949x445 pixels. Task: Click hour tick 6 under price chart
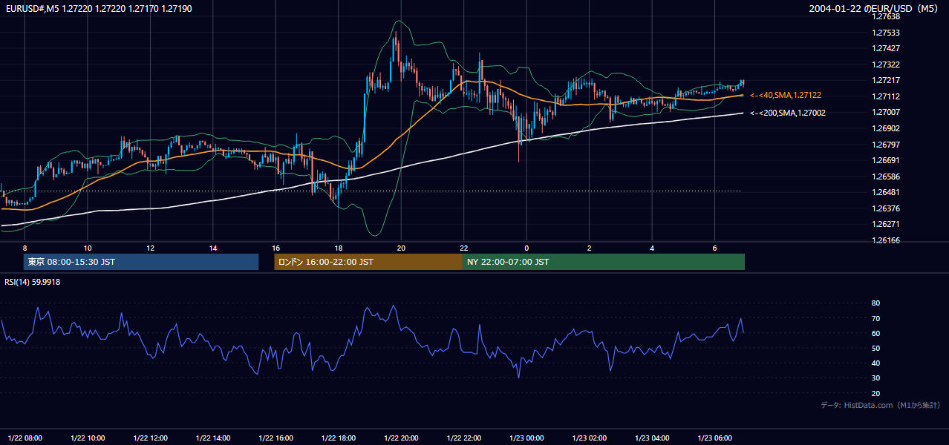(x=714, y=248)
